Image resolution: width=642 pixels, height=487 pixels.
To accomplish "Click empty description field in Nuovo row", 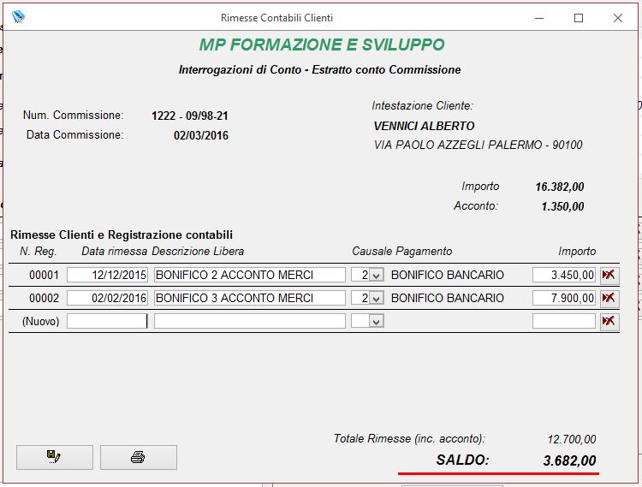I will click(x=250, y=321).
